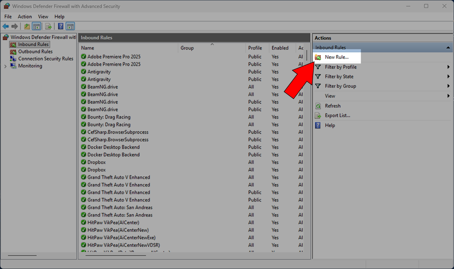Open the Filter by Group submenu arrow
This screenshot has height=269, width=454.
click(x=448, y=86)
